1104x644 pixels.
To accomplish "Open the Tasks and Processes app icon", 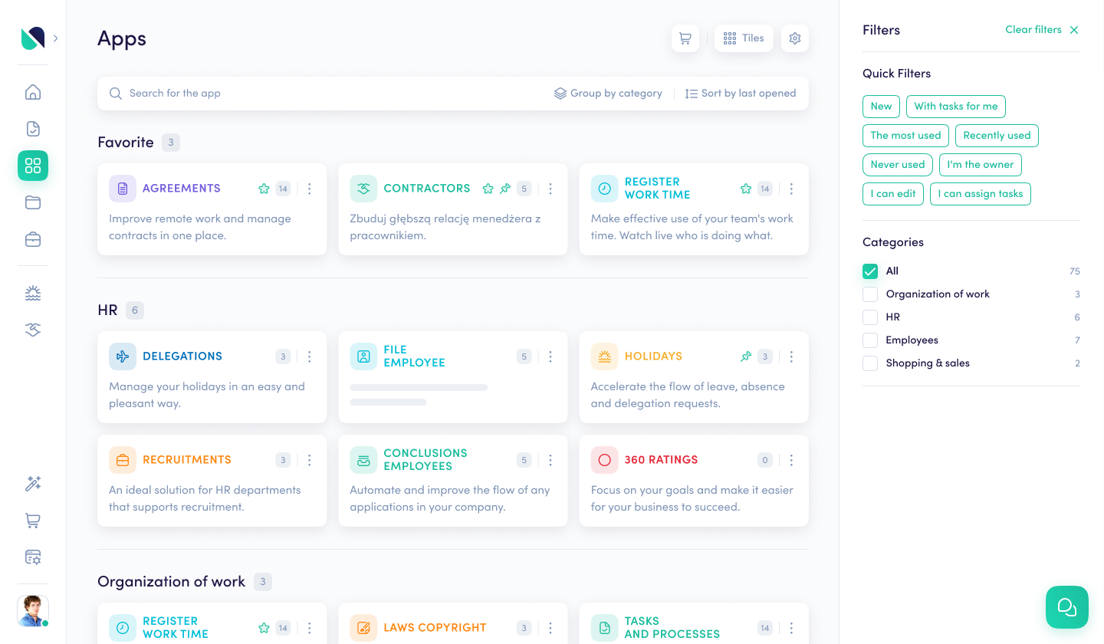I will click(605, 628).
